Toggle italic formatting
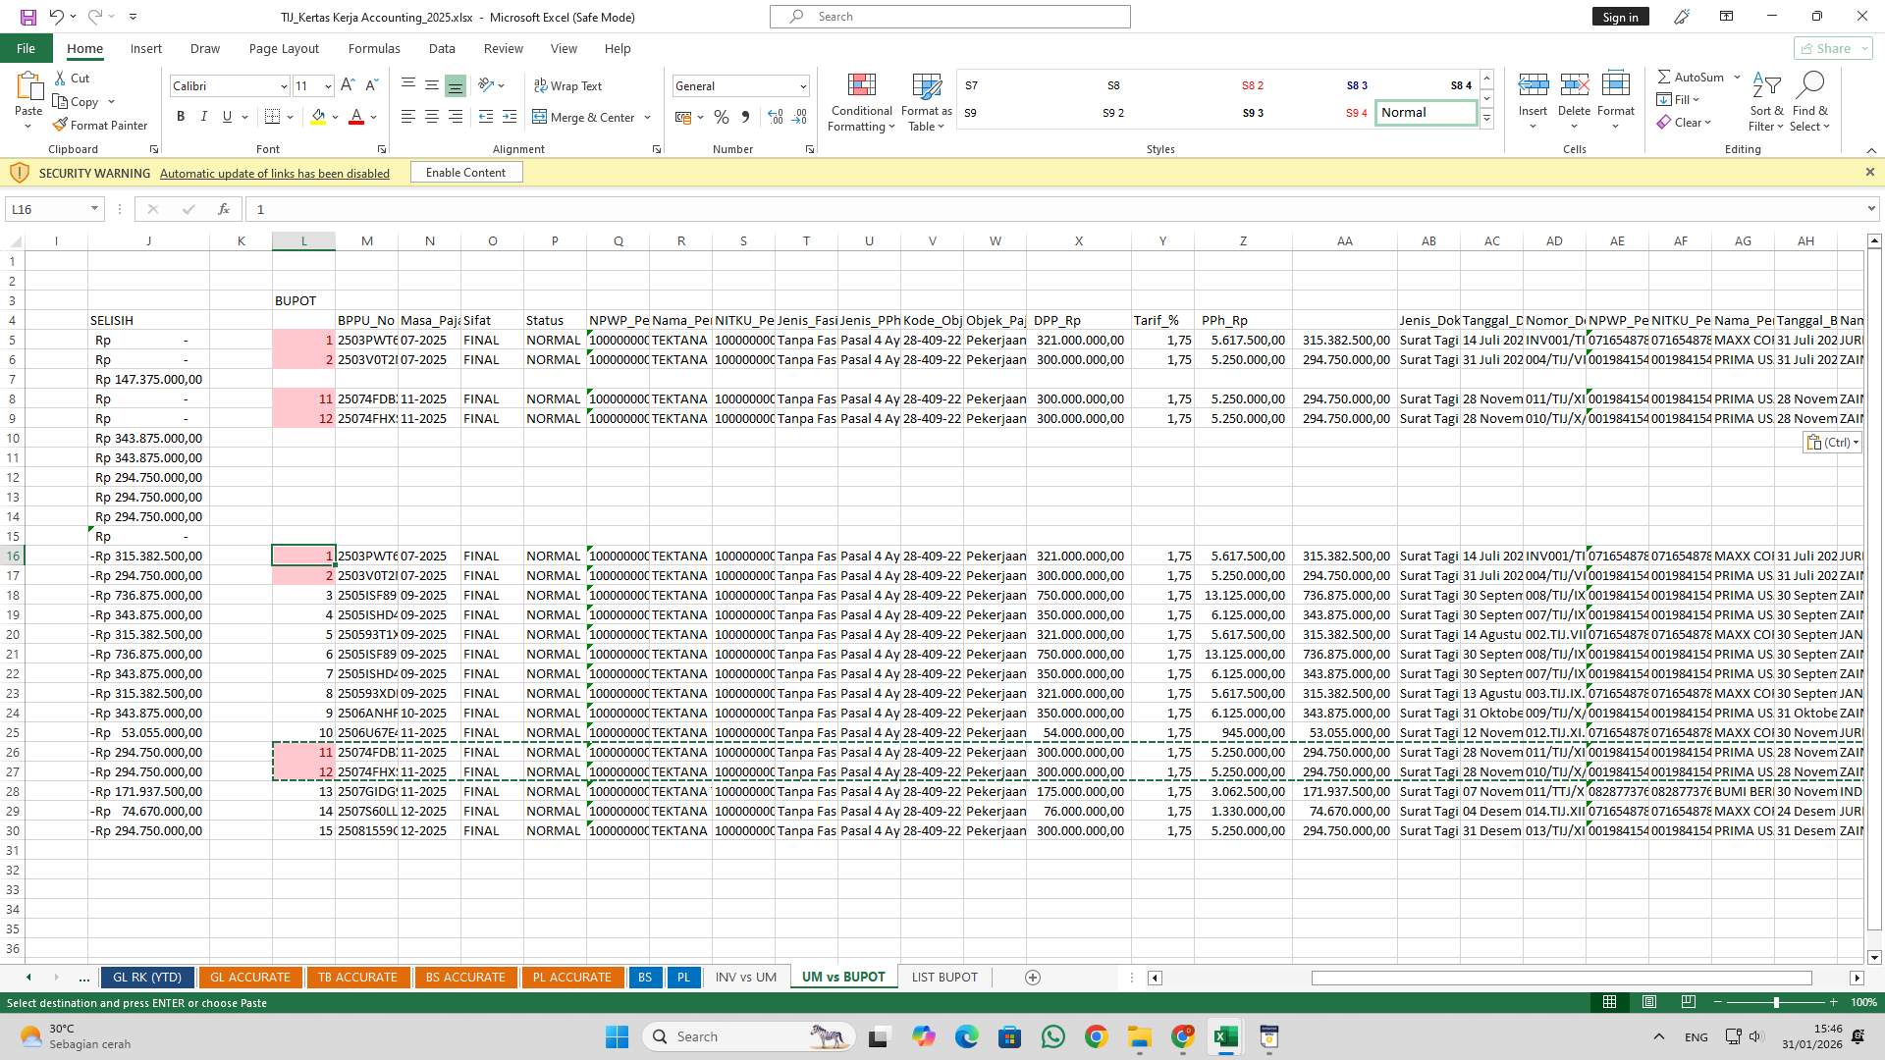Screen dimensions: 1885x1060 coord(204,116)
